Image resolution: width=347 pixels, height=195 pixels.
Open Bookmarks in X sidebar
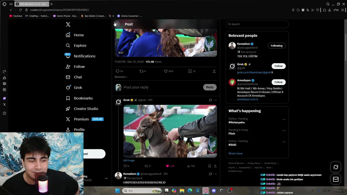pyautogui.click(x=79, y=98)
